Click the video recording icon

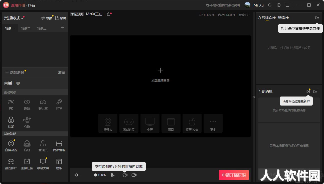(x=134, y=175)
